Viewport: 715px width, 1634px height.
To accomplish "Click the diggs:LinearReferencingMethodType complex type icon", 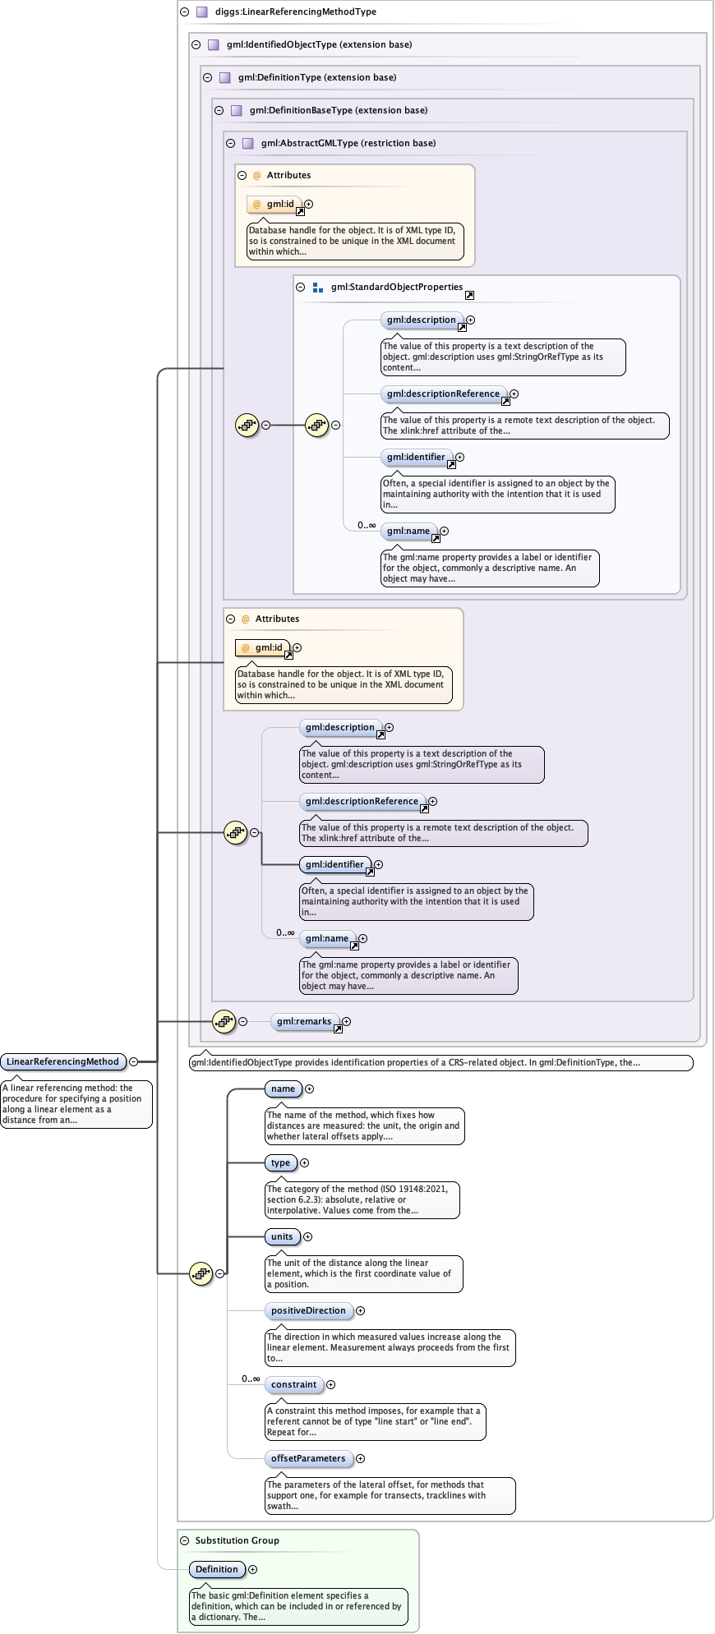I will [202, 12].
